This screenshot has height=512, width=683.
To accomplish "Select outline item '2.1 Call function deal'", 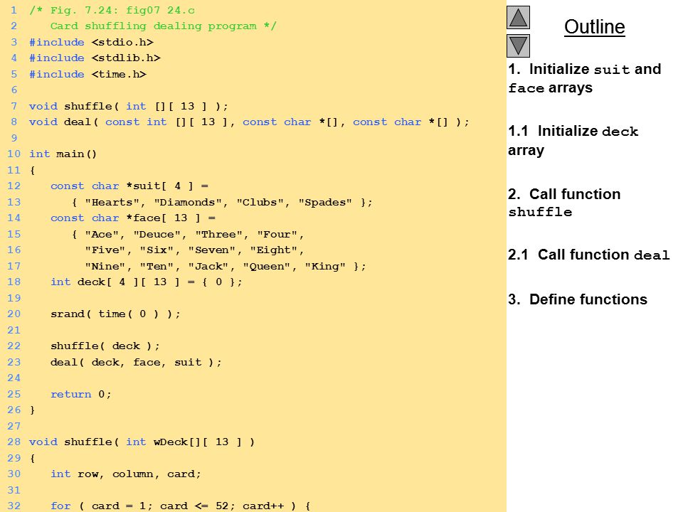I will 588,255.
